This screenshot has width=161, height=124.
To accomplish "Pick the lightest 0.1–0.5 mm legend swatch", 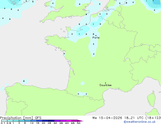I will coord(4,121).
